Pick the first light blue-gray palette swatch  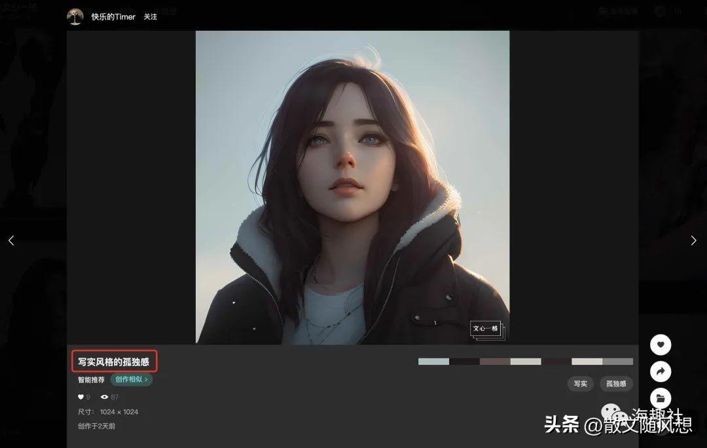[x=433, y=362]
